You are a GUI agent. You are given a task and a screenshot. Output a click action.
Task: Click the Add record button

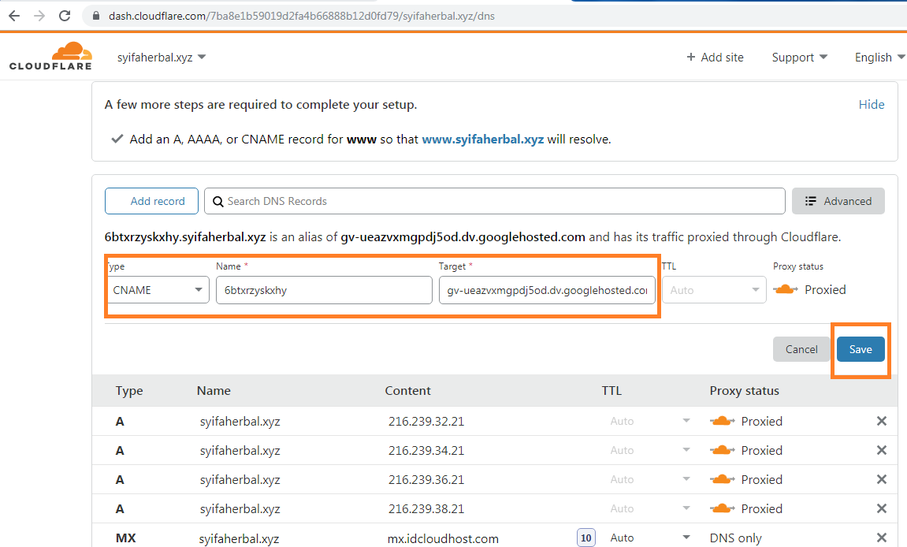pyautogui.click(x=151, y=201)
